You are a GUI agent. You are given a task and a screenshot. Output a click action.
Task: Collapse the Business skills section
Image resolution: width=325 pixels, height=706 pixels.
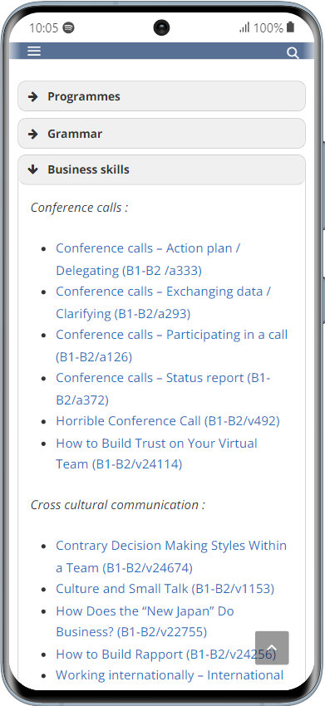161,169
